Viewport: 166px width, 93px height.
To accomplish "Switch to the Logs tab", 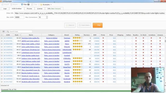I will (x=5, y=9).
